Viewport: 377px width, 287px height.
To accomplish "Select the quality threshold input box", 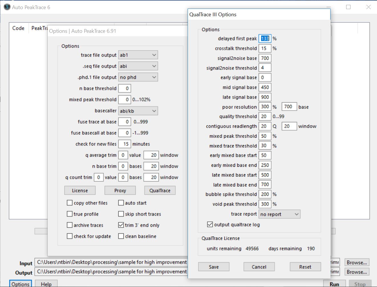I will click(265, 117).
